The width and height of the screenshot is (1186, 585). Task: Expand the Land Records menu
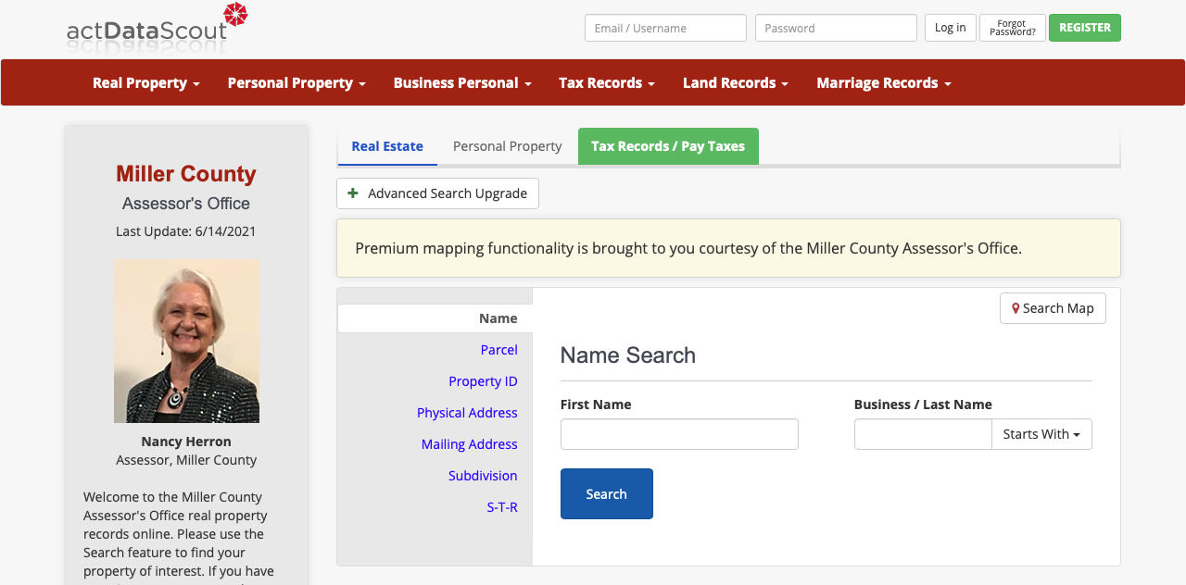click(x=735, y=82)
